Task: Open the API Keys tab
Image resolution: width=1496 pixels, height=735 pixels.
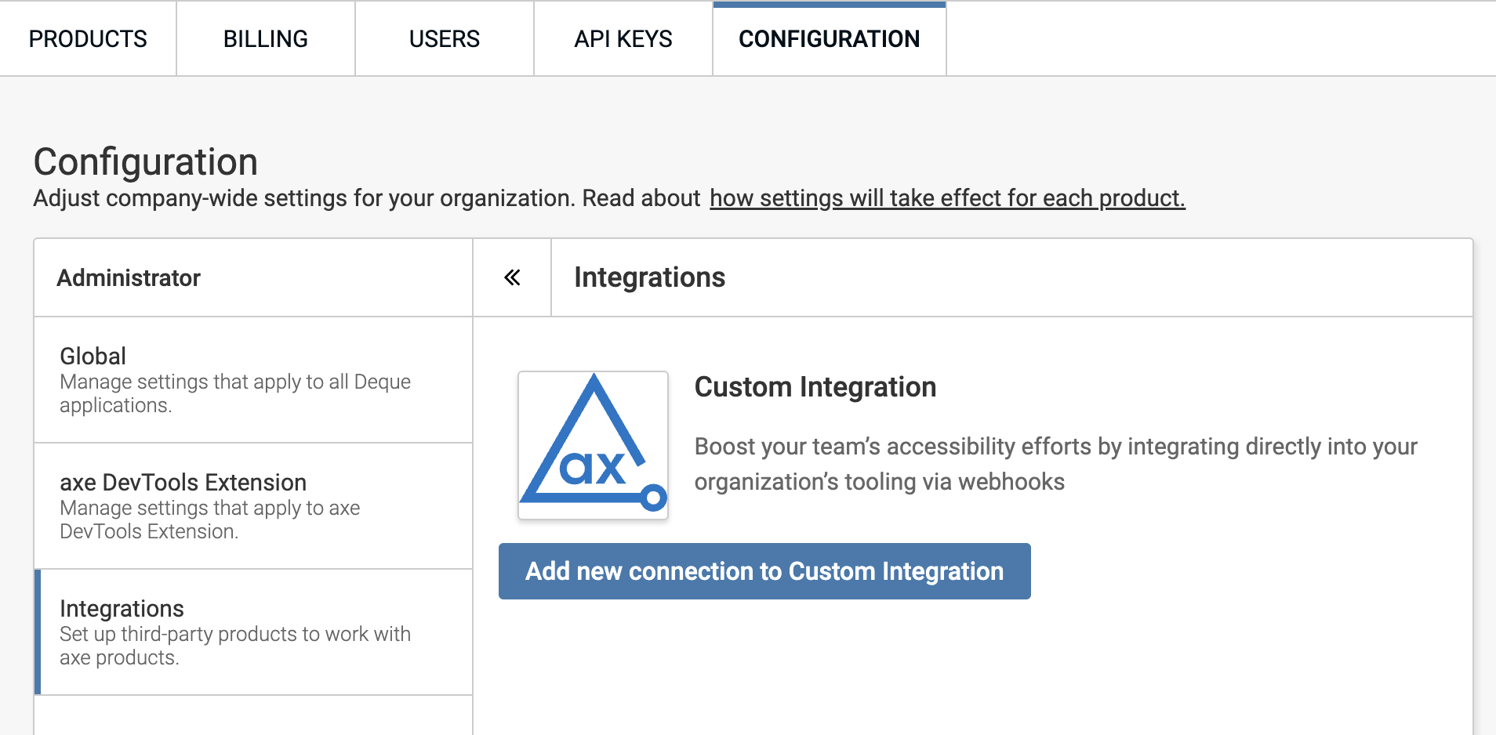Action: click(x=623, y=38)
